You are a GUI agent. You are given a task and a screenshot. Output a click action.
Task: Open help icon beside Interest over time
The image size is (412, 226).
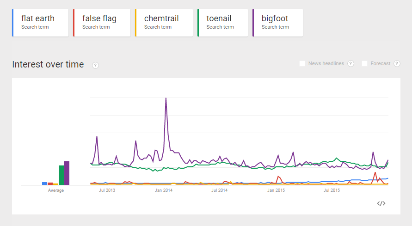pyautogui.click(x=95, y=65)
